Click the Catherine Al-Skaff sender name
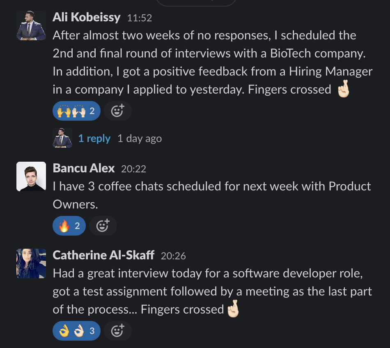The image size is (390, 348). tap(103, 255)
